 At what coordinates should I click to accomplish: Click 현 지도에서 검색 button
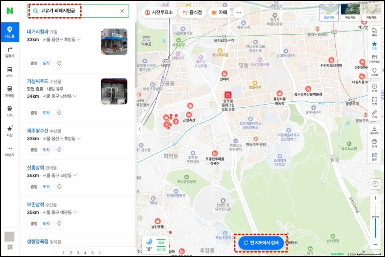261,243
